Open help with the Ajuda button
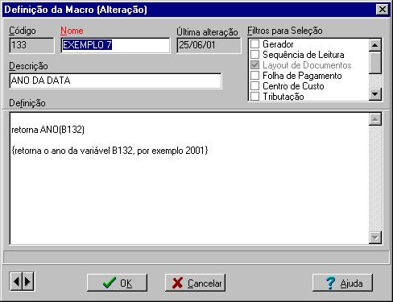 (x=343, y=283)
